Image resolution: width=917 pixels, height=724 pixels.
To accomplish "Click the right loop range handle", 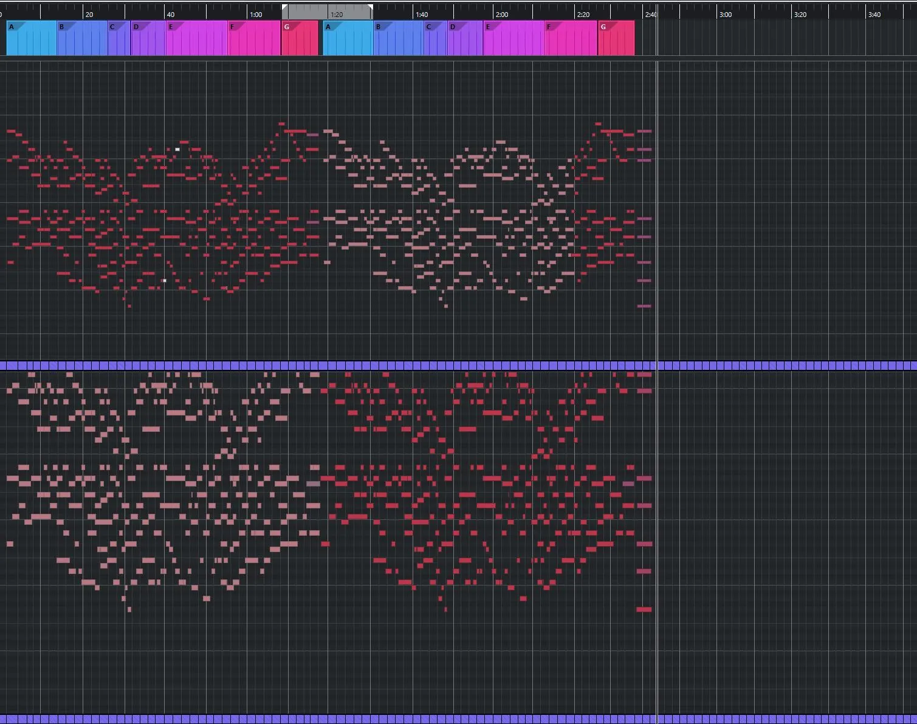I will [370, 9].
